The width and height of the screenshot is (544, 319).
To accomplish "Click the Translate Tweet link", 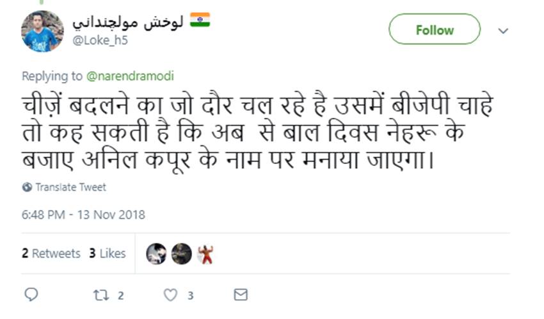I will pos(70,187).
